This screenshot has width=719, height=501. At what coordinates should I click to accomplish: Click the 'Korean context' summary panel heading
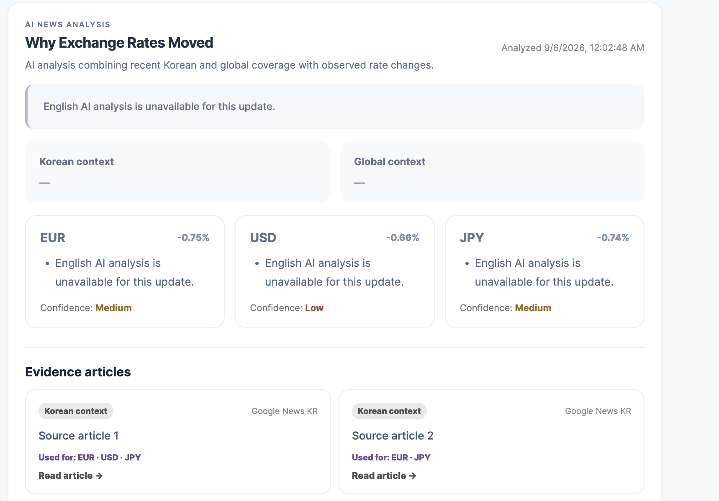tap(77, 162)
